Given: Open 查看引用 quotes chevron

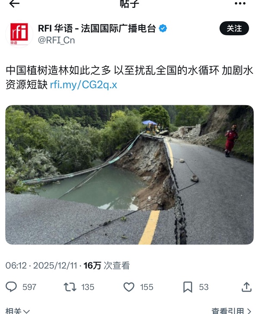Looking at the screenshot, I should click(231, 311).
